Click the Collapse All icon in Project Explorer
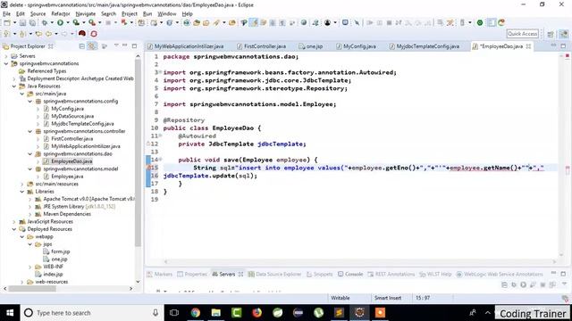The image size is (572, 321). coord(81,46)
